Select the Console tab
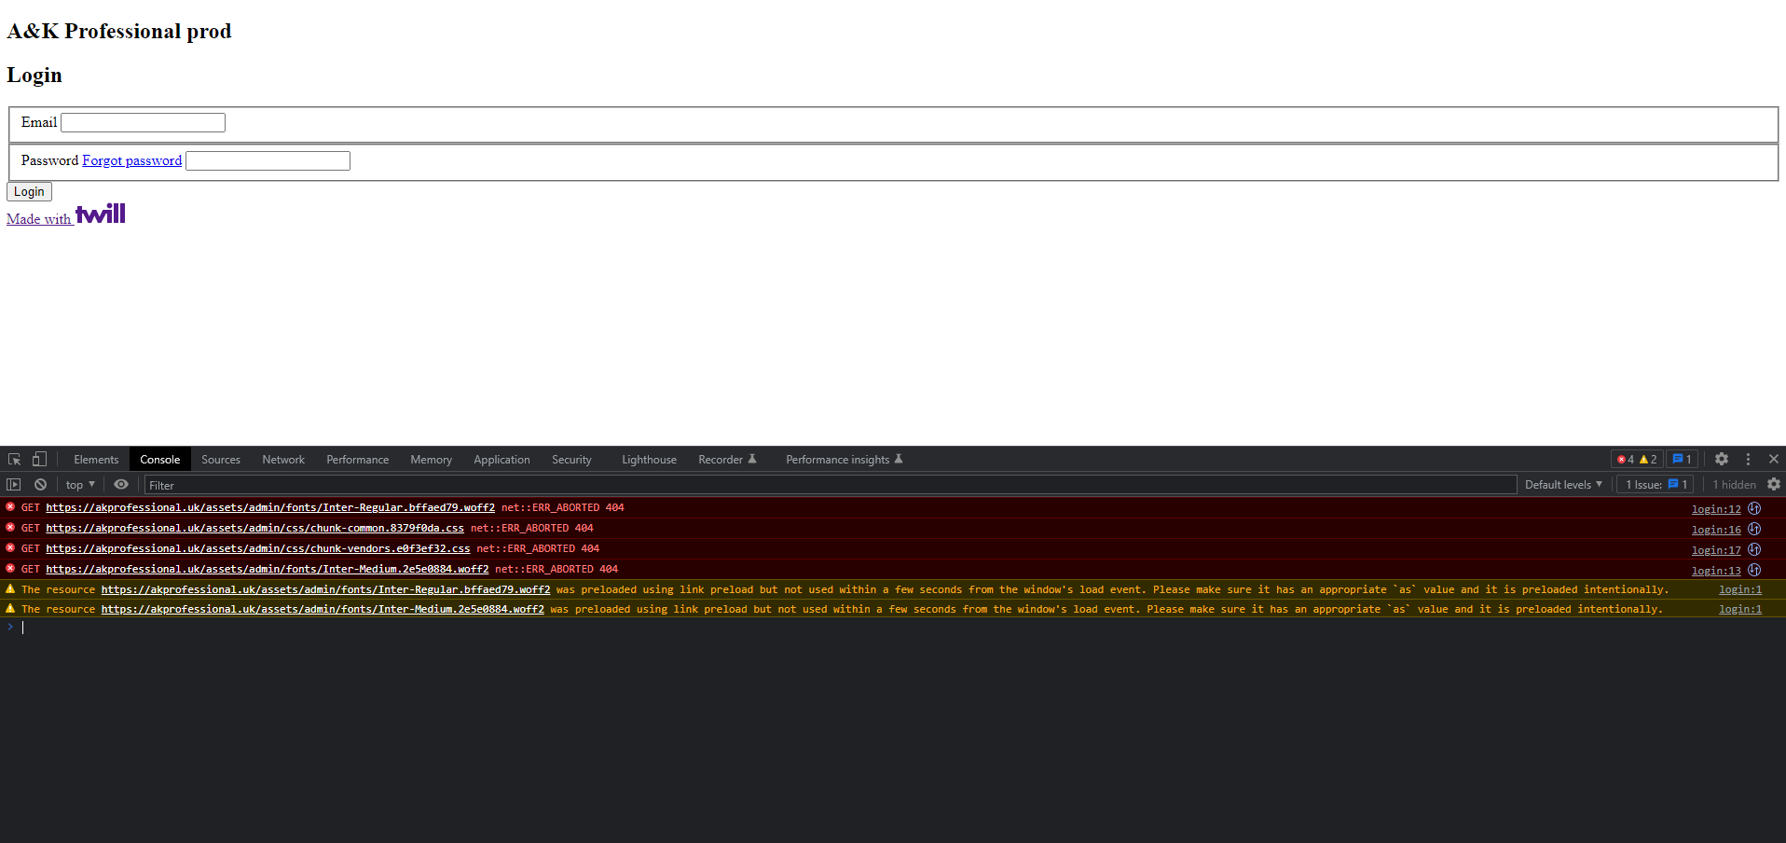 (x=160, y=460)
